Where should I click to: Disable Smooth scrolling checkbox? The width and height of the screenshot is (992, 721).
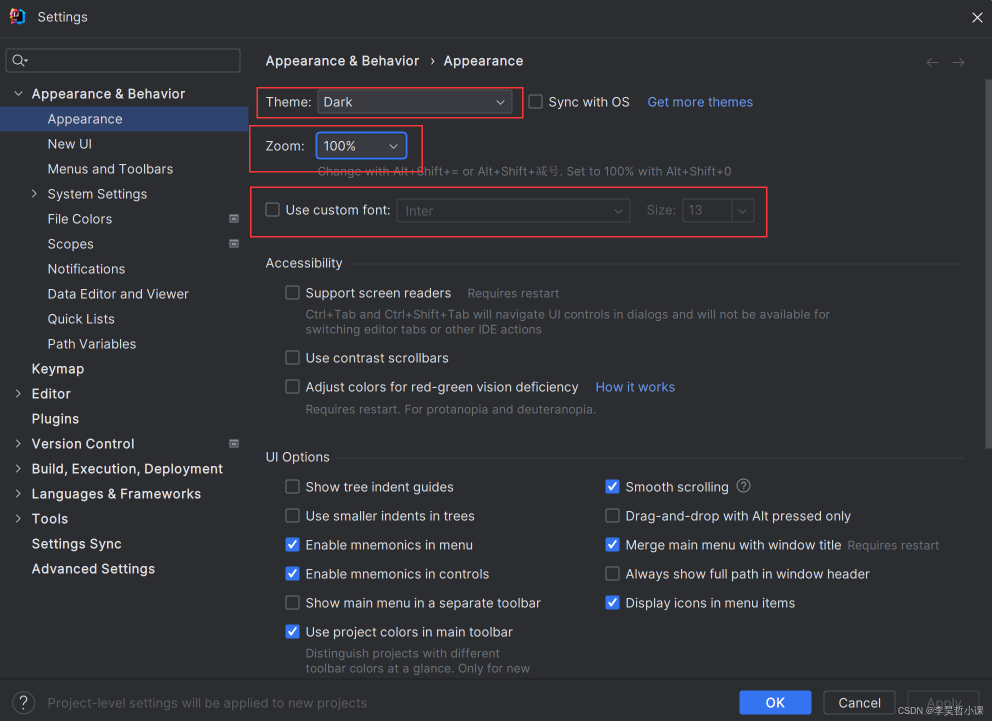pos(612,486)
